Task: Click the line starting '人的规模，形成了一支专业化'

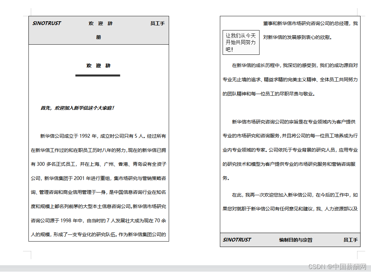Action: [x=99, y=234]
